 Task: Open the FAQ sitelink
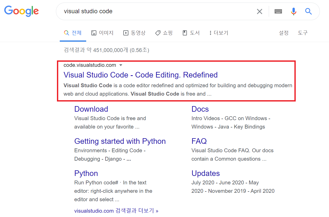199,141
